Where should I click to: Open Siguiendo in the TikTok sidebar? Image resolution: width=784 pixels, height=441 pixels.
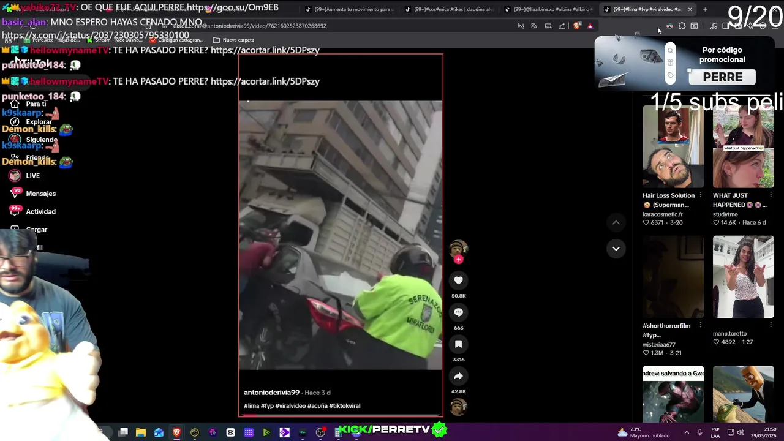click(x=34, y=140)
